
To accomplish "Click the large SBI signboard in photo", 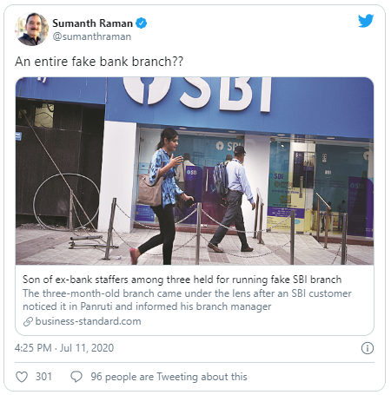I will click(x=198, y=93).
